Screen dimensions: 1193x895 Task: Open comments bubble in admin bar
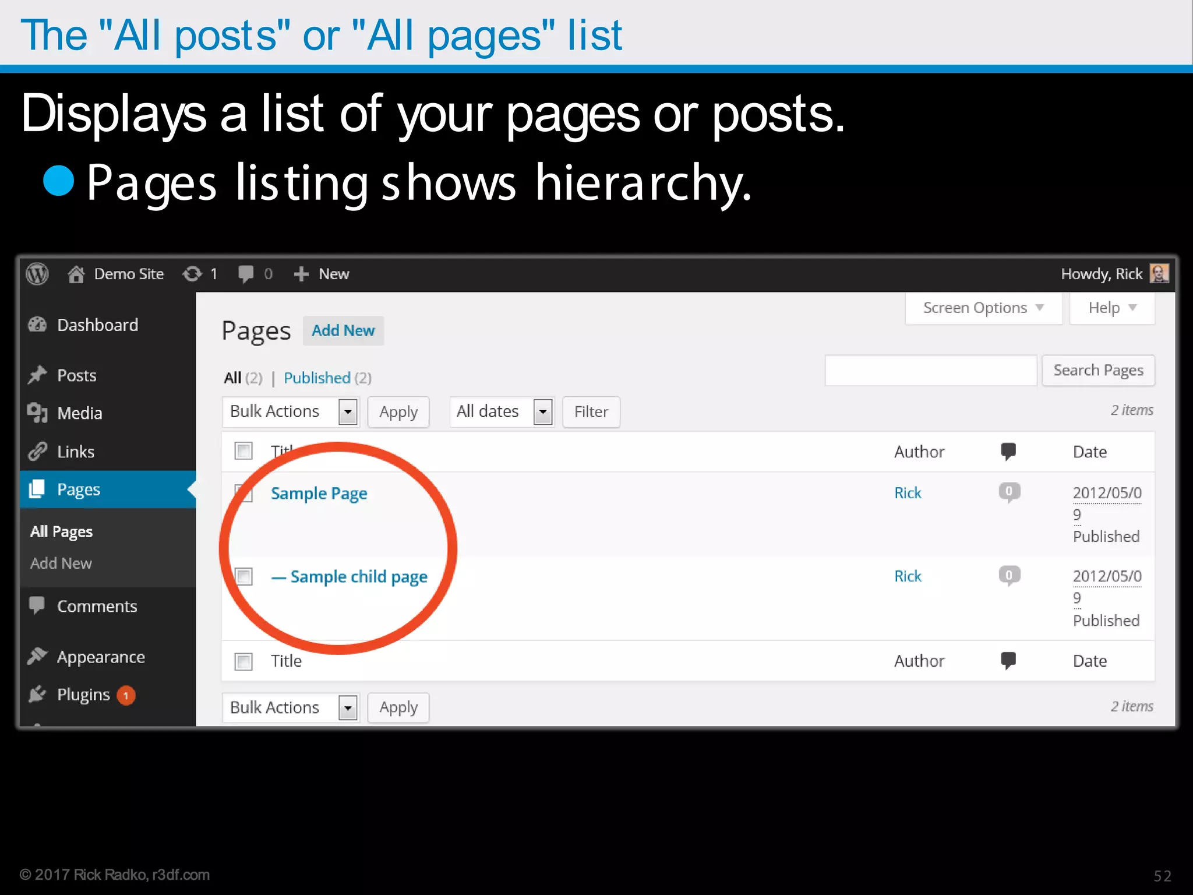point(246,274)
